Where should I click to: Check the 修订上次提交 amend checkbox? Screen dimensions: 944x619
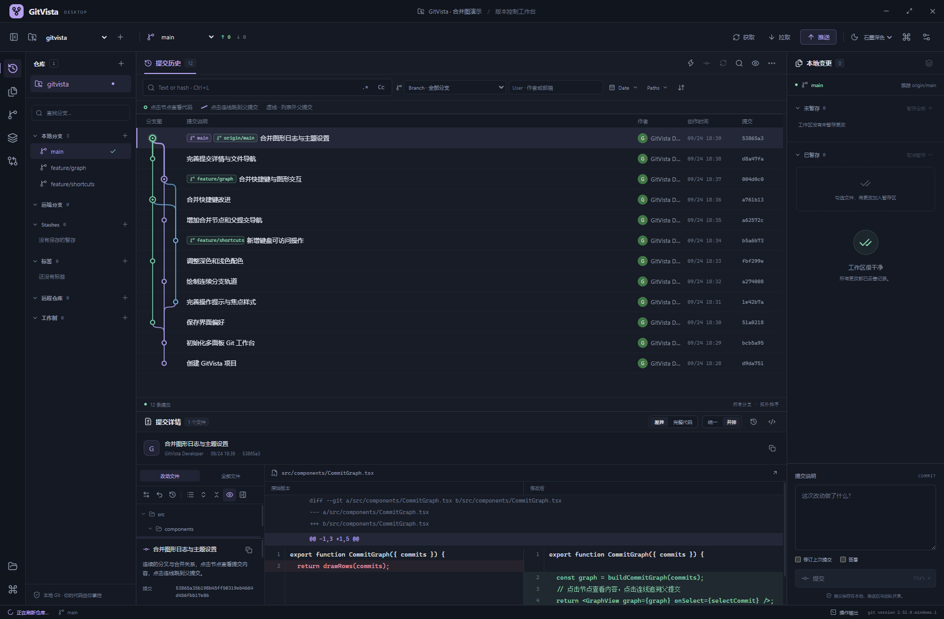coord(798,559)
